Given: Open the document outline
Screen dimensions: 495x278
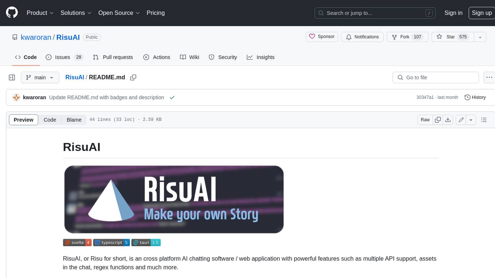Looking at the screenshot, I should click(x=484, y=120).
